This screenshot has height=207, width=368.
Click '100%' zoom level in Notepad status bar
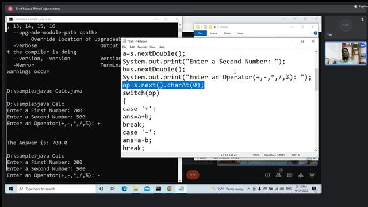point(256,155)
